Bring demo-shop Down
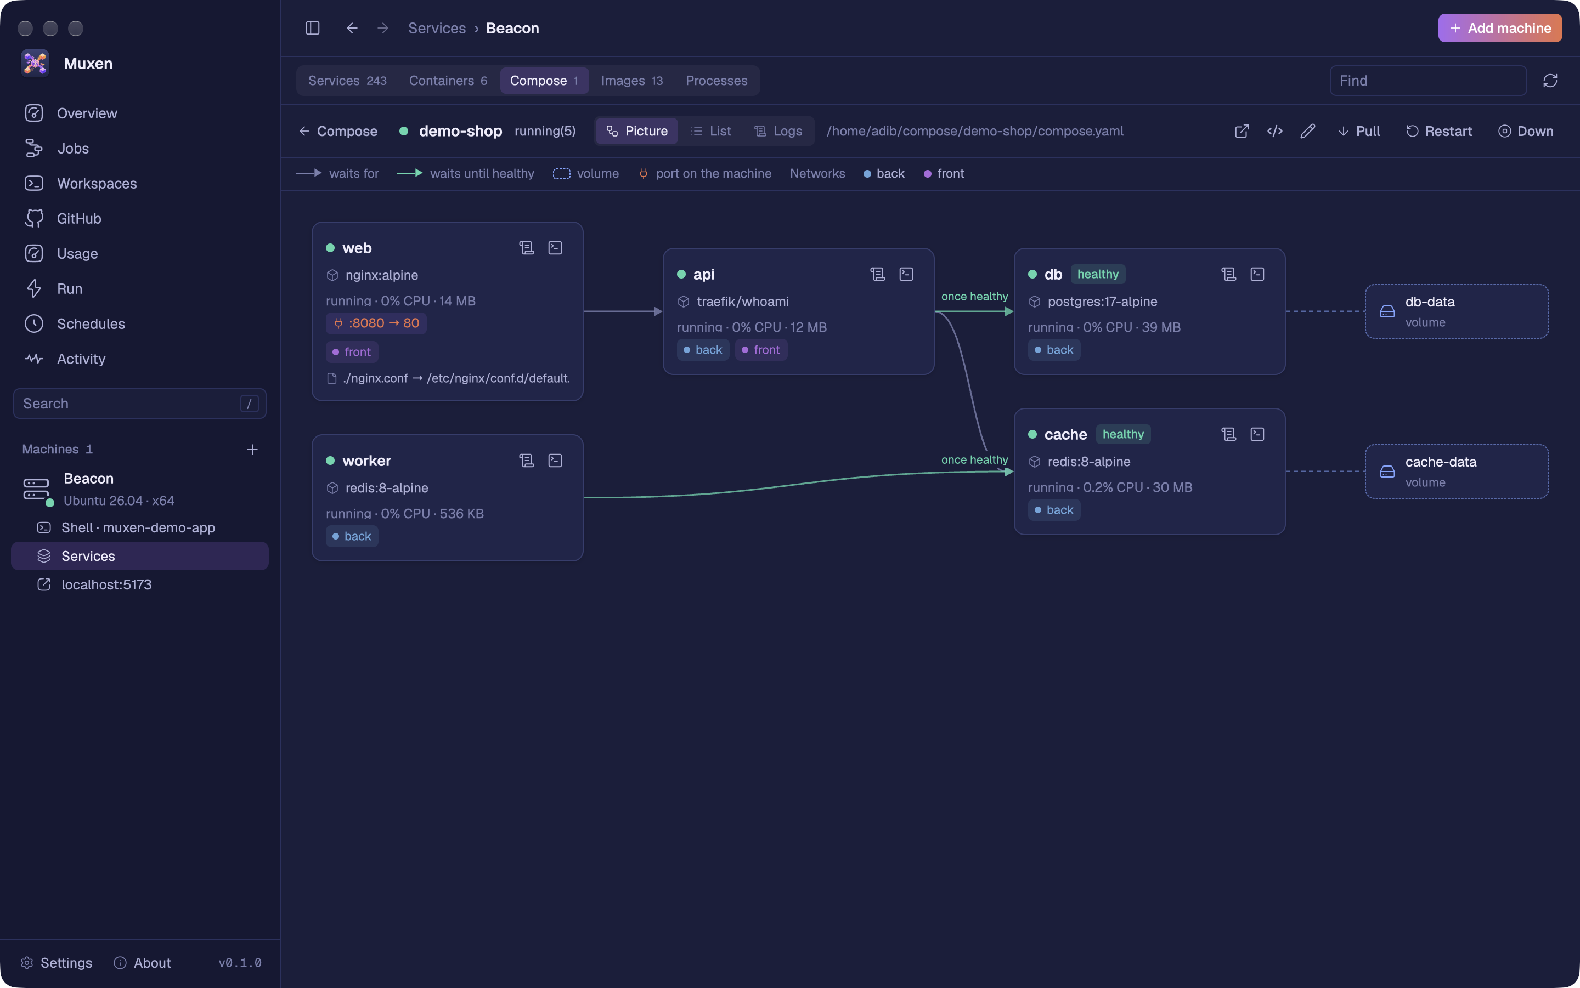The image size is (1580, 988). click(x=1525, y=132)
